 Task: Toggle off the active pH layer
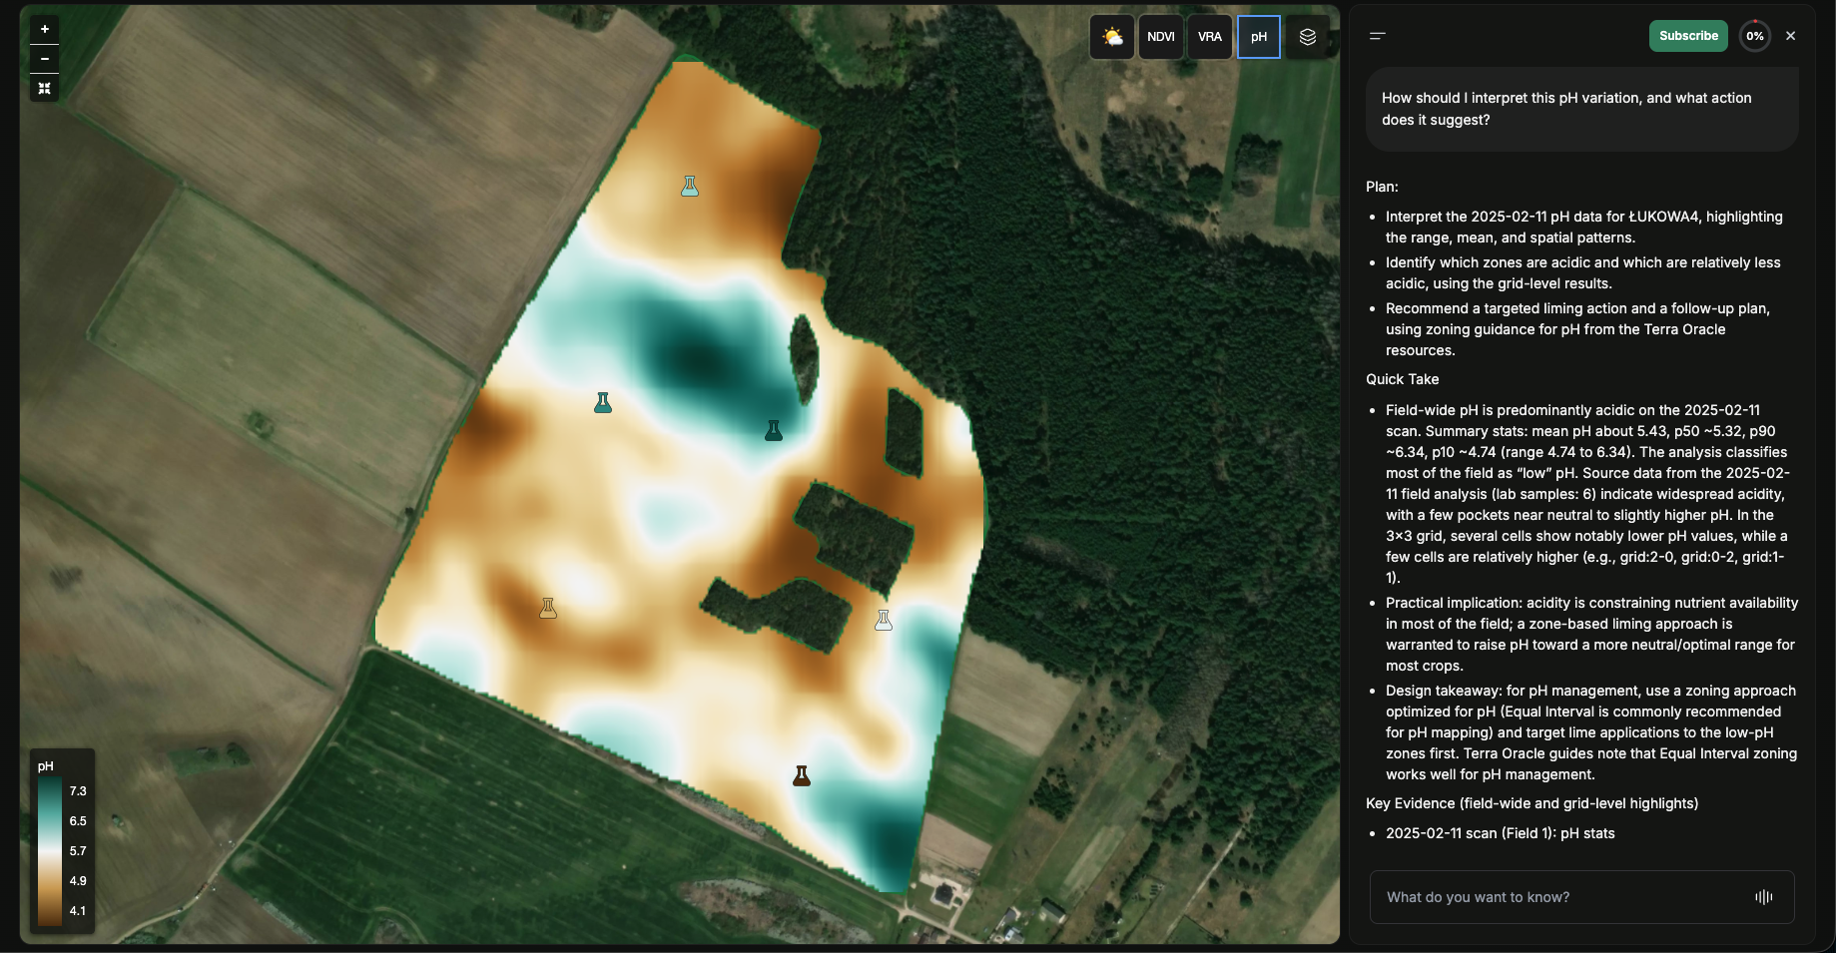pyautogui.click(x=1259, y=36)
